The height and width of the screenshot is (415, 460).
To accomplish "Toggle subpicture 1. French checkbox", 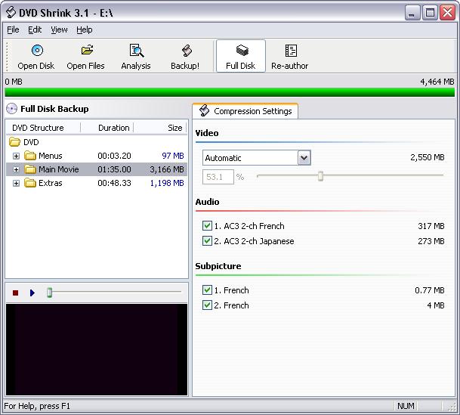I will 207,290.
